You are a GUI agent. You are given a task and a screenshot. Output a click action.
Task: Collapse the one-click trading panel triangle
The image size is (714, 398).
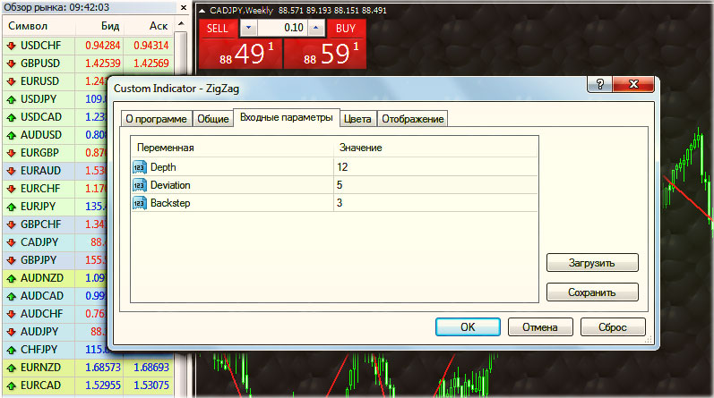tap(202, 11)
